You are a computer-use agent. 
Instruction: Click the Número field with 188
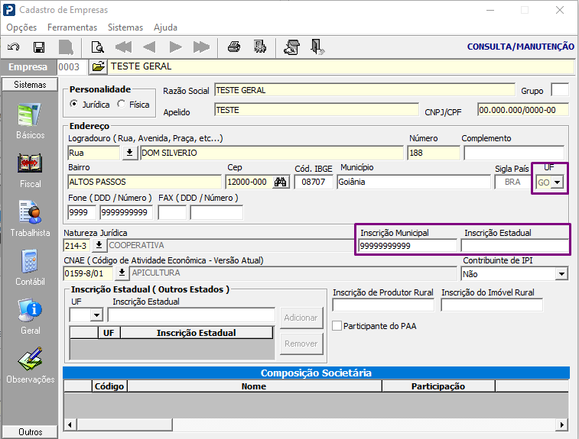(434, 153)
